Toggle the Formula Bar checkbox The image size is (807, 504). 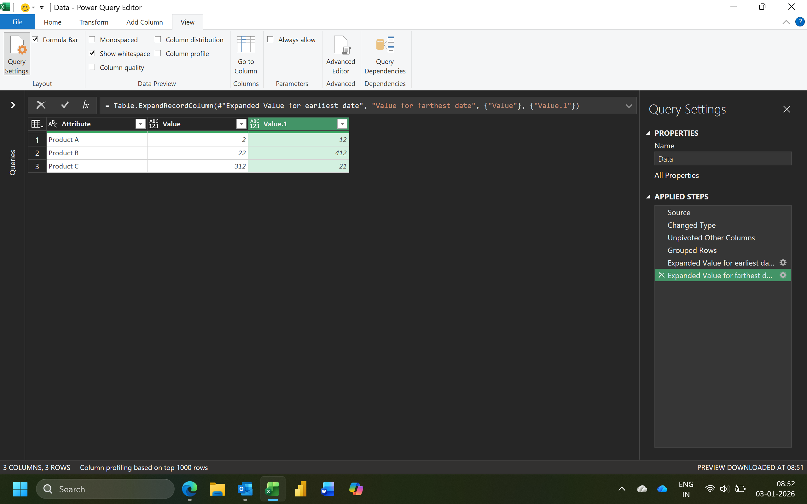(35, 40)
